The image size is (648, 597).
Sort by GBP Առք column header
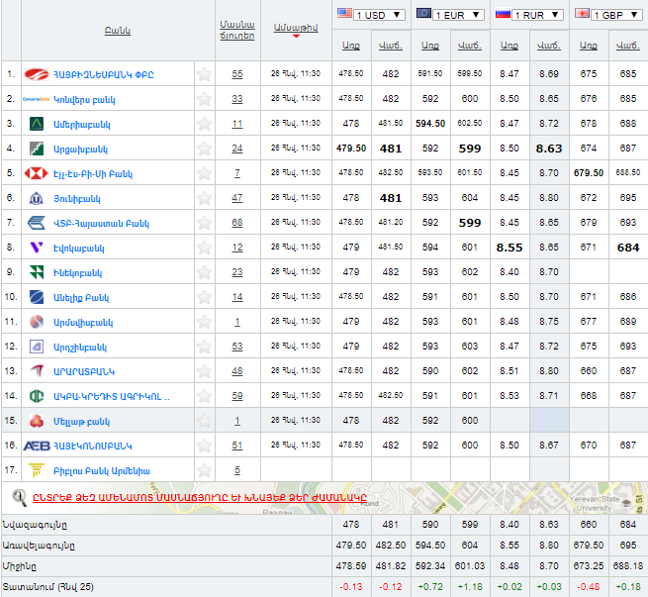tap(589, 46)
